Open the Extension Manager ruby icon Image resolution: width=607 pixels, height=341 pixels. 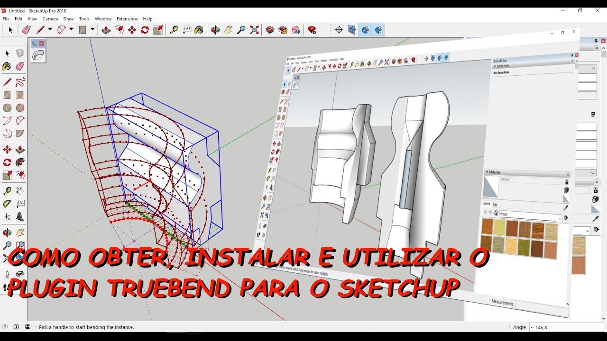[x=312, y=30]
